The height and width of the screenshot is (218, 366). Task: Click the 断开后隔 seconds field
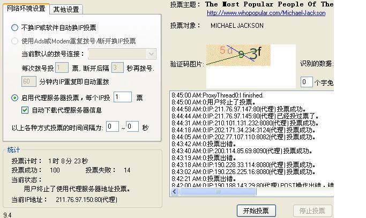(x=117, y=68)
